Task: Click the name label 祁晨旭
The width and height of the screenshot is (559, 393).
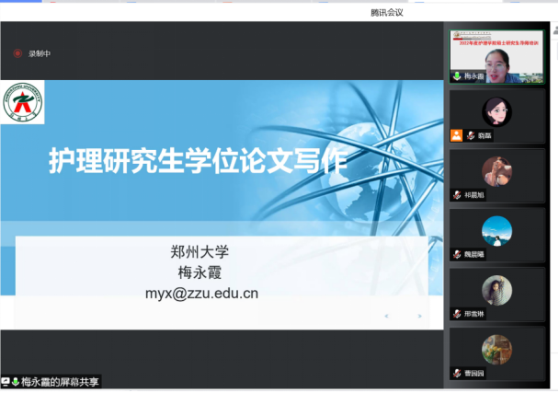Action: pyautogui.click(x=474, y=195)
